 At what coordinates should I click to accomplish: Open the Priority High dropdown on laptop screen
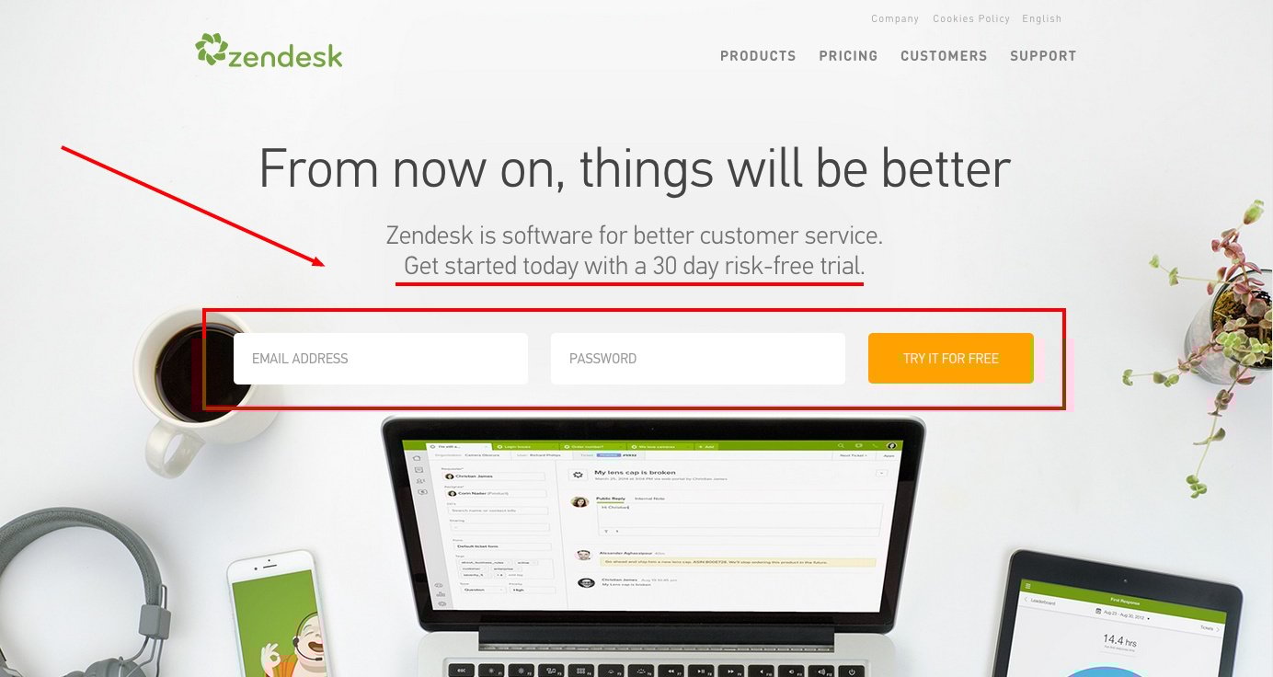(x=532, y=590)
